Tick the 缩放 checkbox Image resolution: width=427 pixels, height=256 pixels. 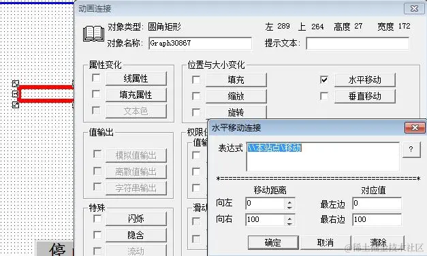[x=196, y=96]
